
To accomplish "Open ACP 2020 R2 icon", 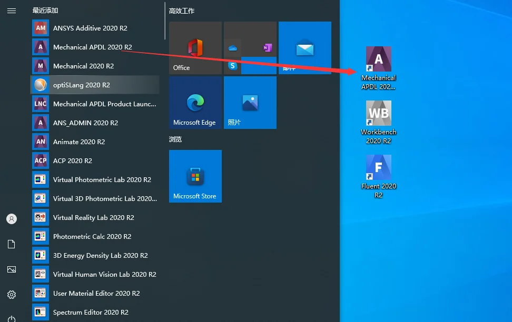I will [41, 160].
